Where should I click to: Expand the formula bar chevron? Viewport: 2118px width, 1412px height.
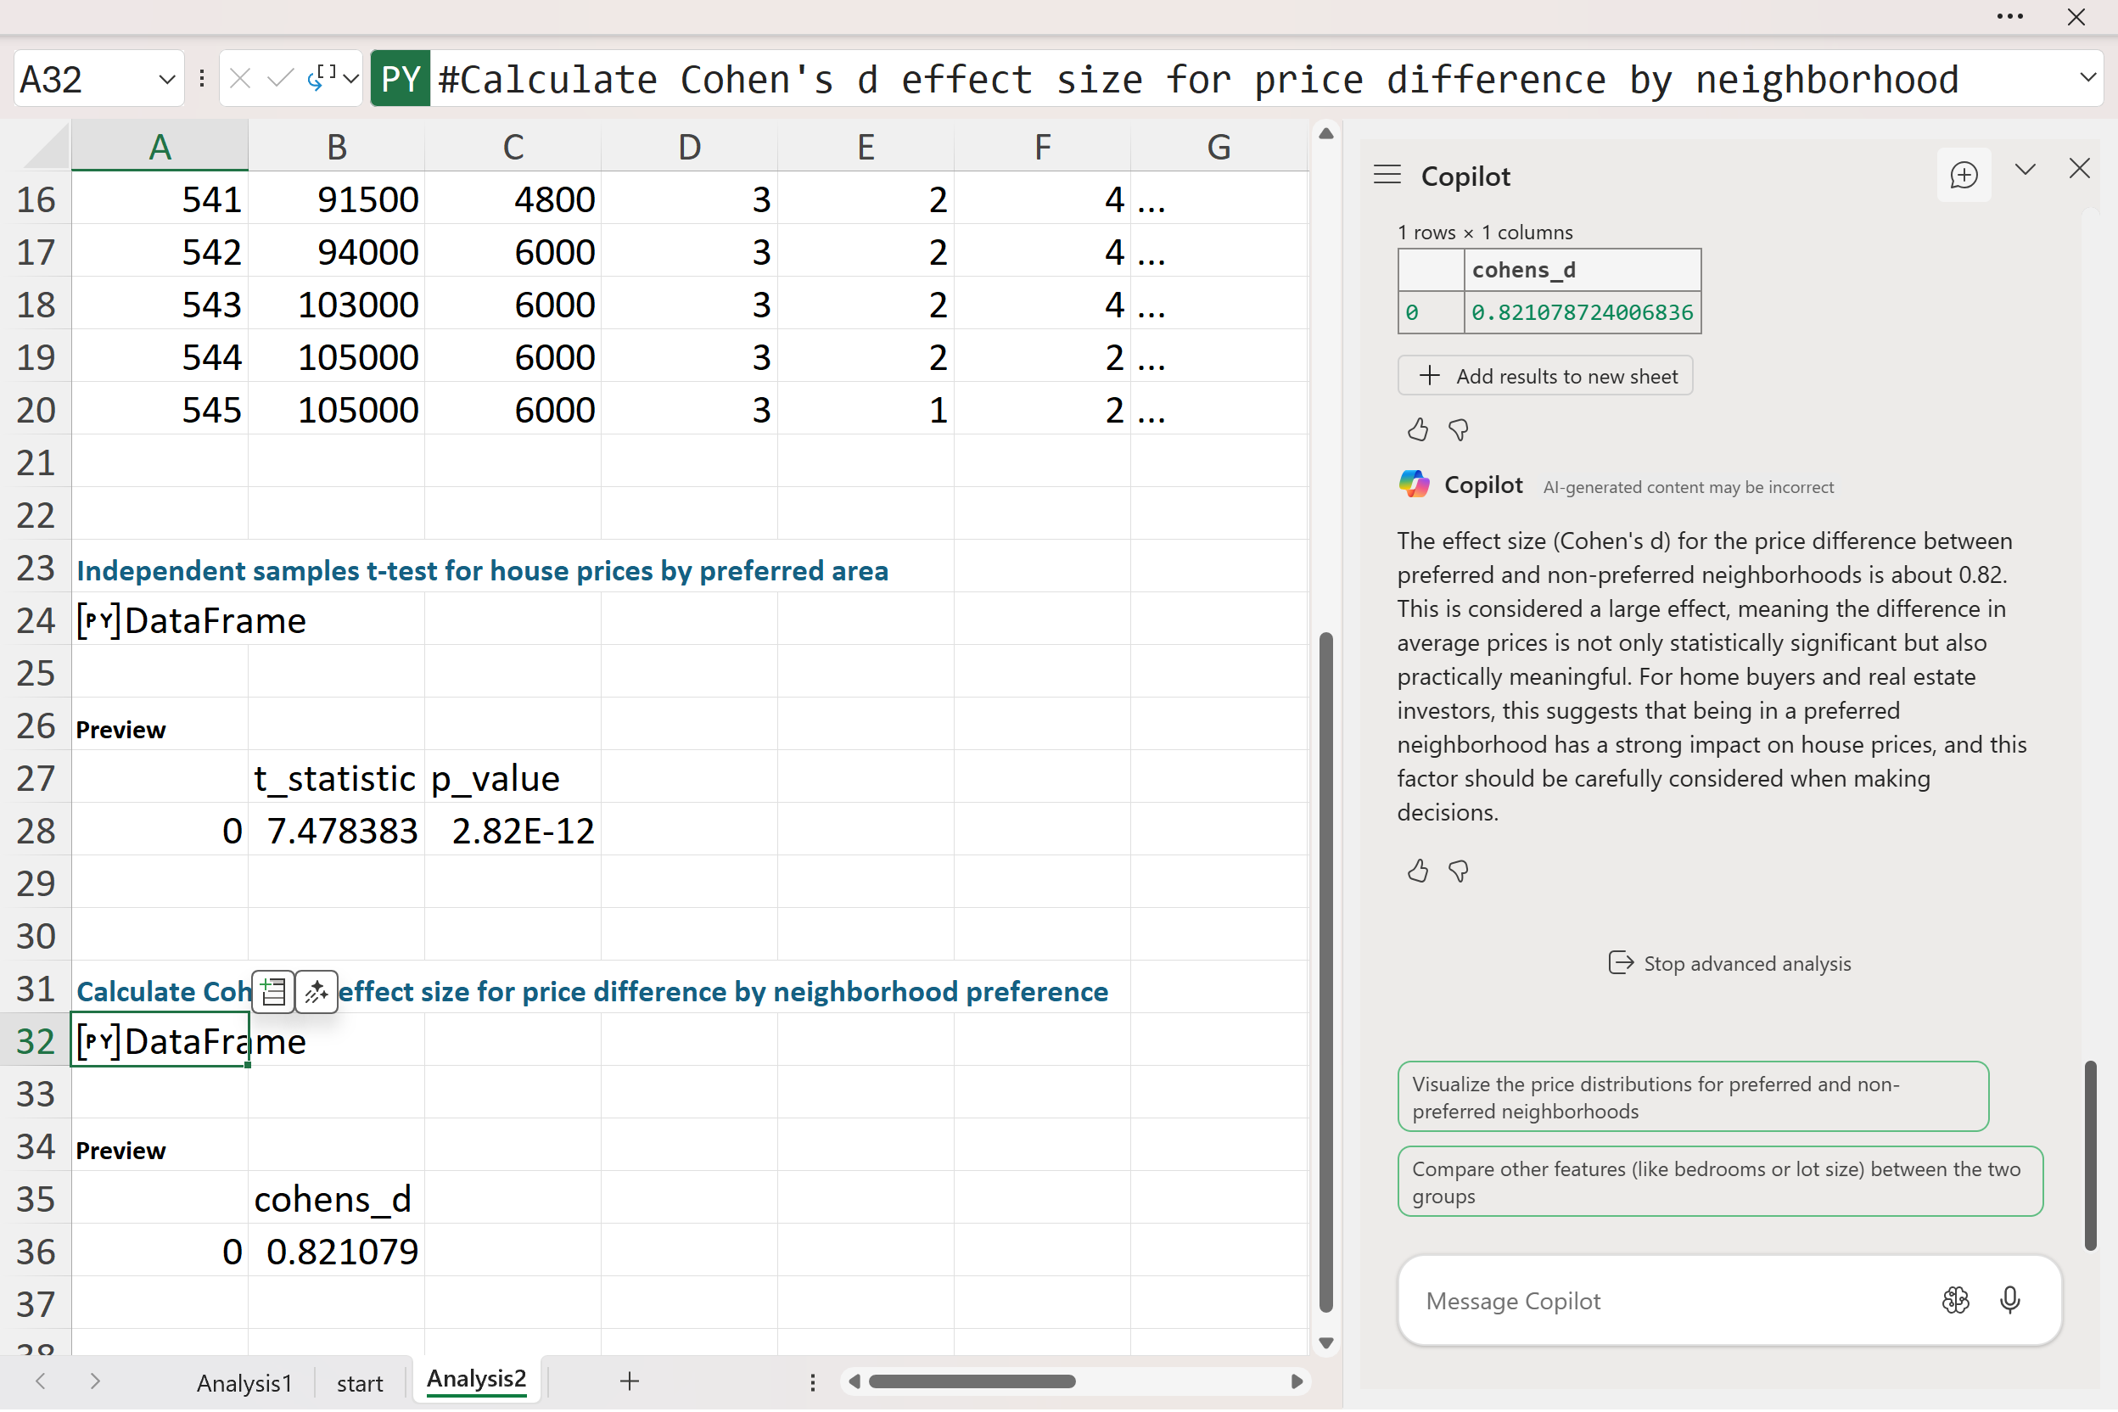2087,77
